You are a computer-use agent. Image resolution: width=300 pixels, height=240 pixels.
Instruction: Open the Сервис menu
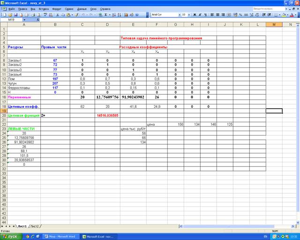69,9
